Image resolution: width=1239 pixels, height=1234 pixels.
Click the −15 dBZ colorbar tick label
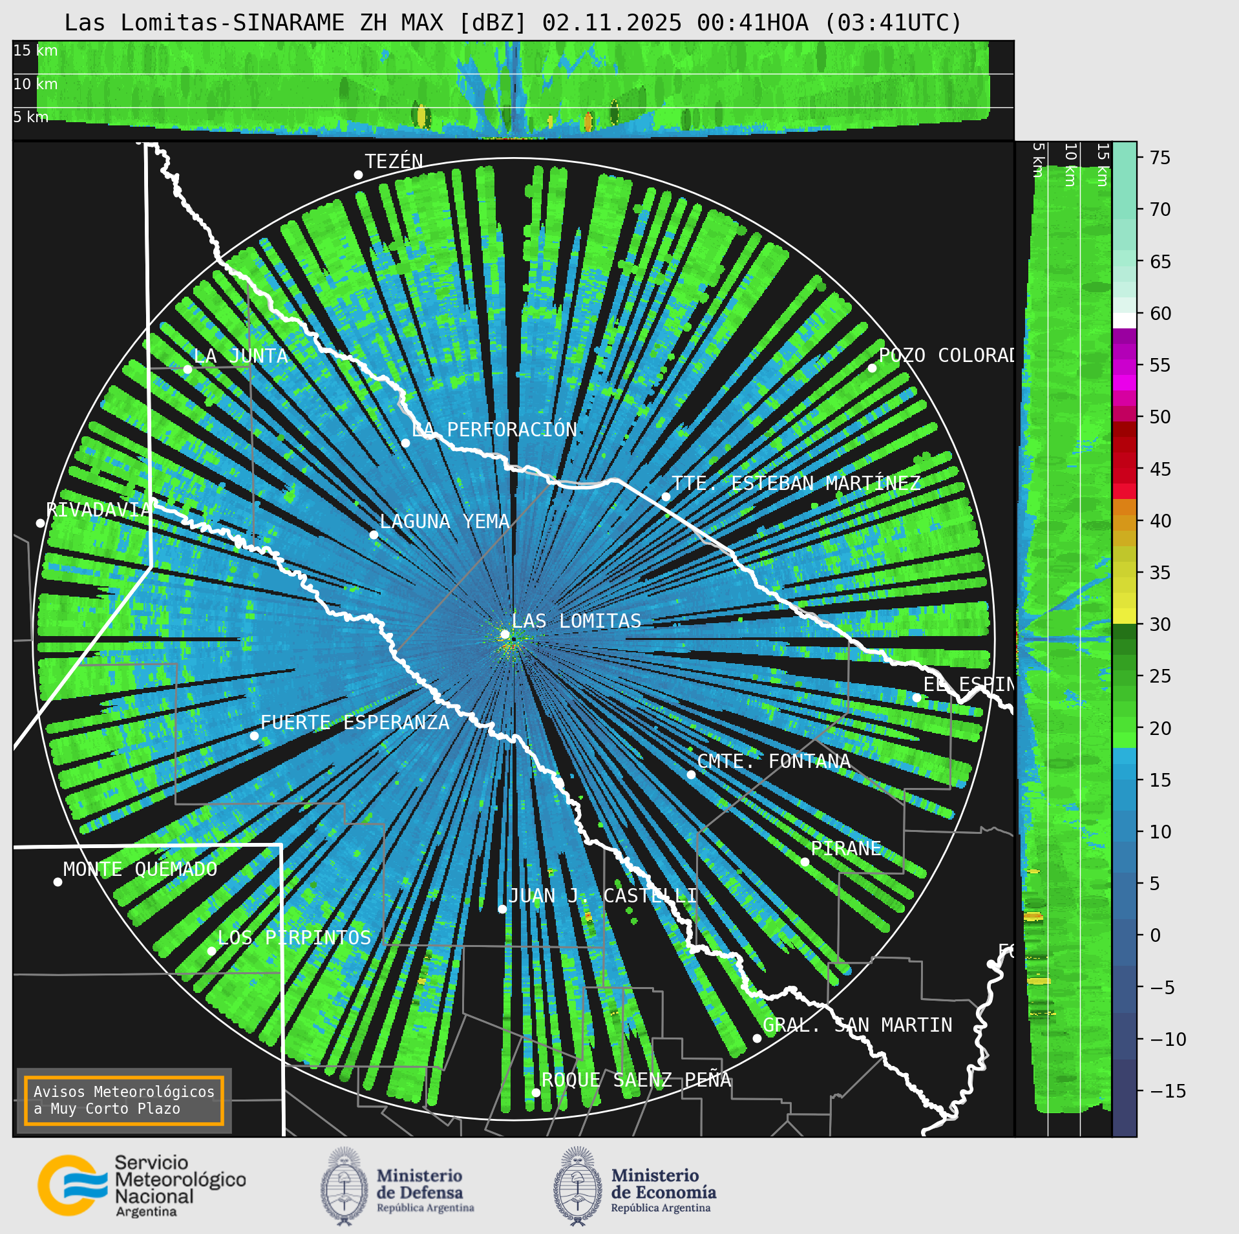pyautogui.click(x=1169, y=1091)
